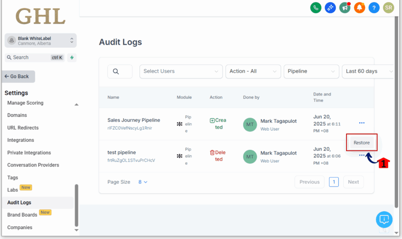Click three-dot menu for test pipeline row
402x239 pixels.
362,155
